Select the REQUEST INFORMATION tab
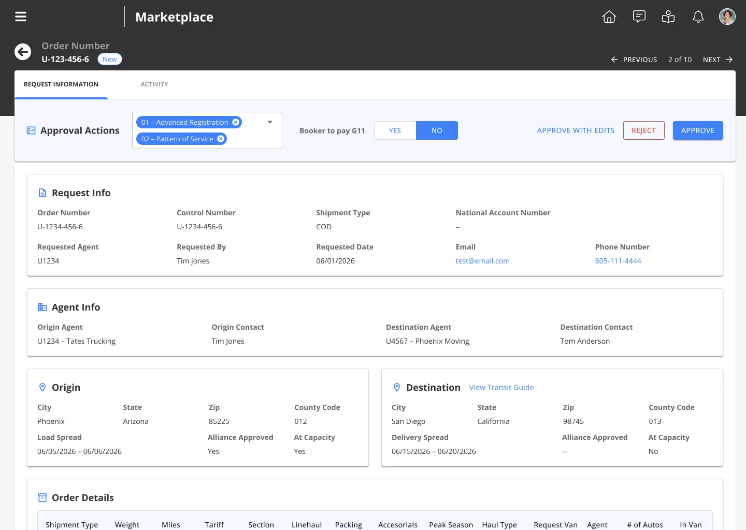The width and height of the screenshot is (746, 530). [61, 84]
